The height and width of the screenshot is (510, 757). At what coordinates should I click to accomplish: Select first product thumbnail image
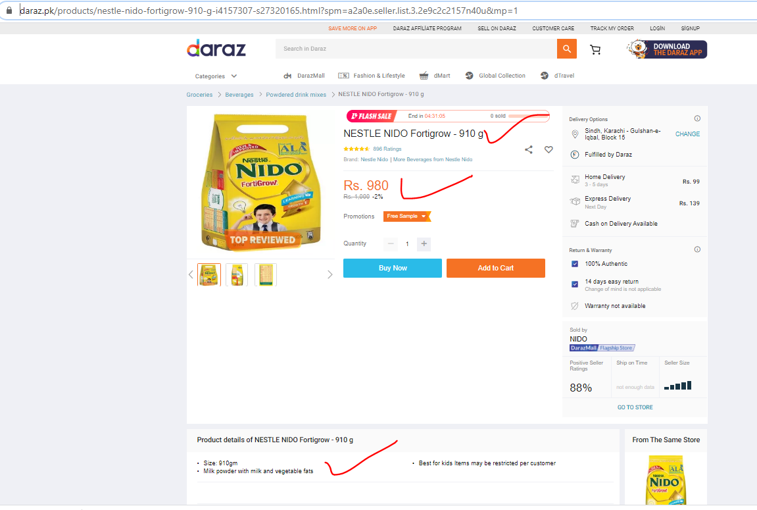(x=209, y=275)
